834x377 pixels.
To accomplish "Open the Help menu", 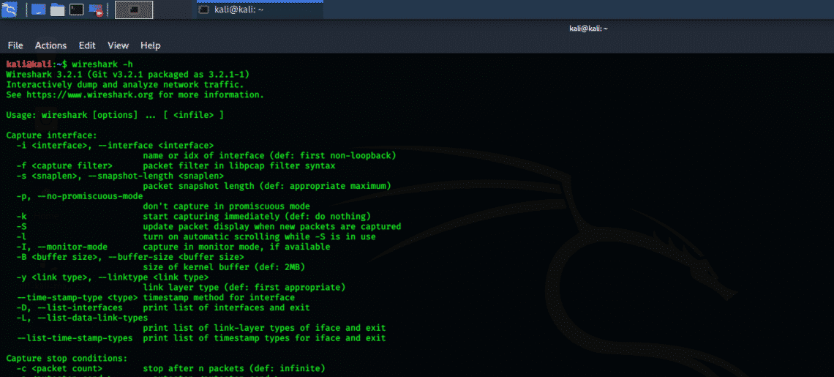I will coord(151,45).
